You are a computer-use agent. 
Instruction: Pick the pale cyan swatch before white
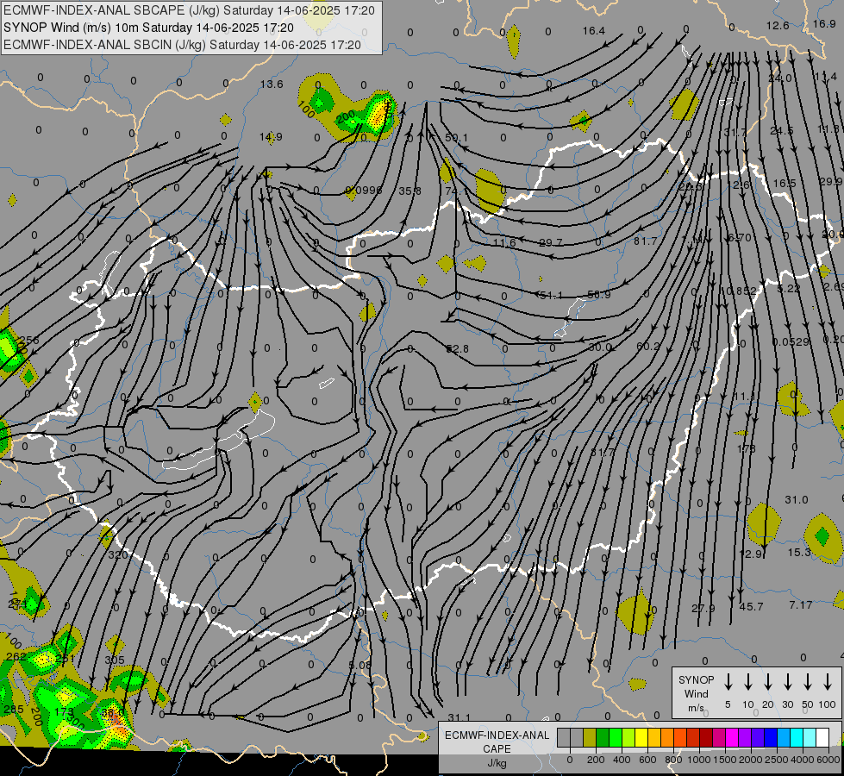(810, 738)
